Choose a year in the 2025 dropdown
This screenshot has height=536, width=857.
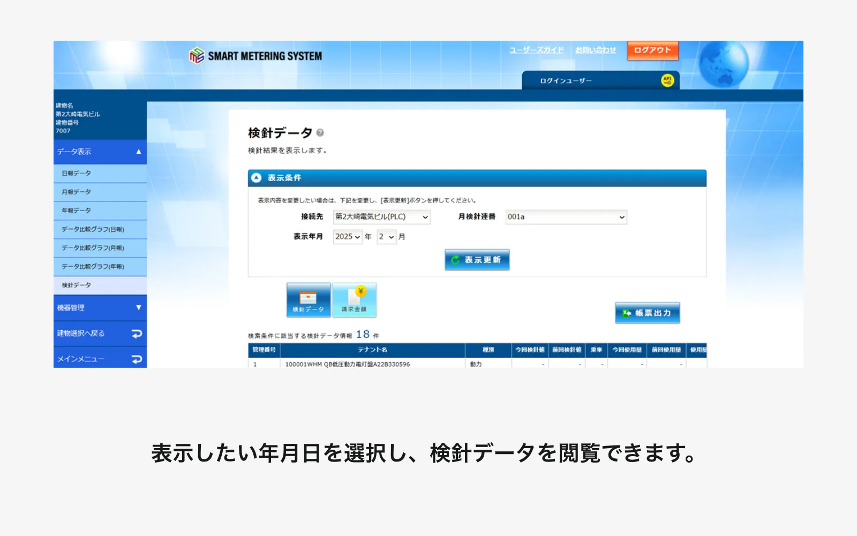pos(348,237)
